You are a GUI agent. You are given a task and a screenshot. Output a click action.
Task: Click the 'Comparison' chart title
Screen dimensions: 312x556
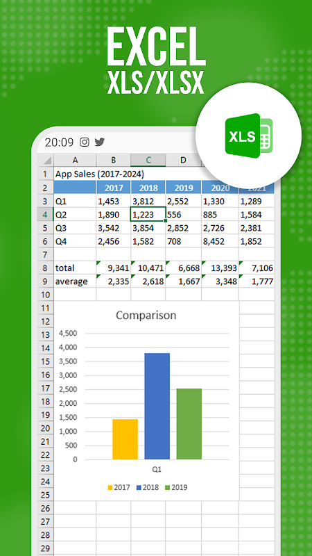(x=146, y=316)
